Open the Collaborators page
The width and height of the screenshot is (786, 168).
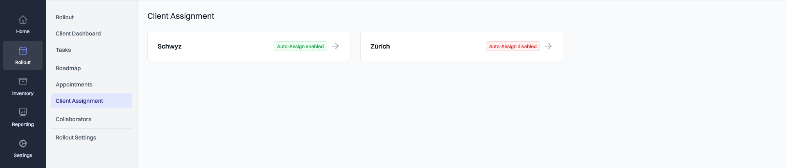click(74, 119)
